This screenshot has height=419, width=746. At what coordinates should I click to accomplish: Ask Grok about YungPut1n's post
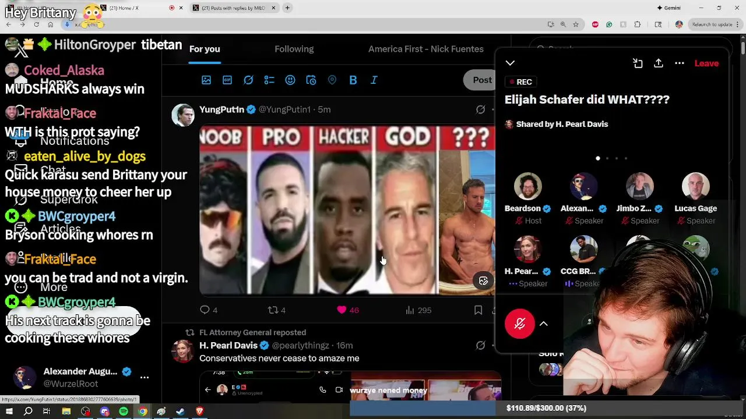[x=480, y=109]
